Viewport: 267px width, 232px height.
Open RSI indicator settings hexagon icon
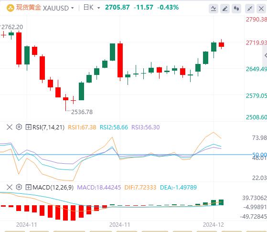click(19, 127)
